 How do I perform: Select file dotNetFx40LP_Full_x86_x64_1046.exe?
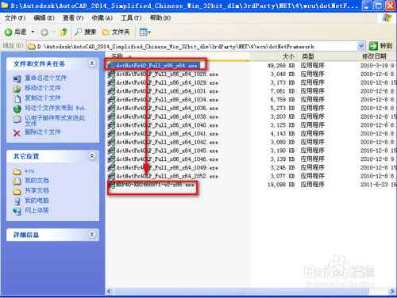pyautogui.click(x=167, y=159)
